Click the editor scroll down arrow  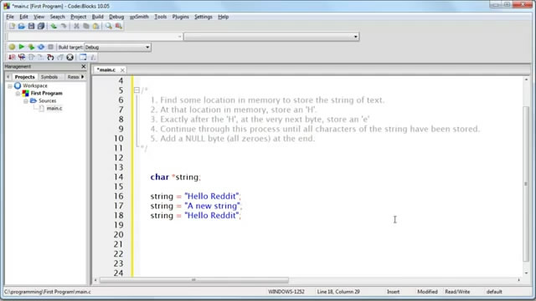[x=526, y=273]
